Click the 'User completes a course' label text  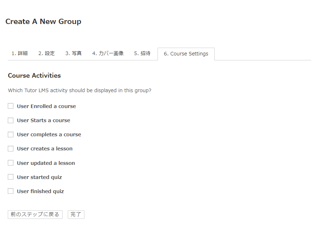point(49,135)
